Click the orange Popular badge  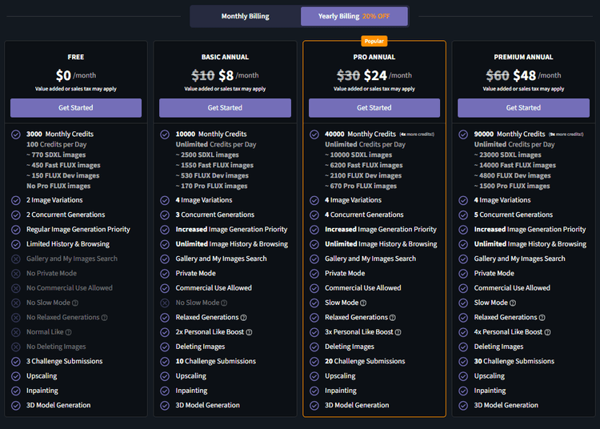pos(374,41)
